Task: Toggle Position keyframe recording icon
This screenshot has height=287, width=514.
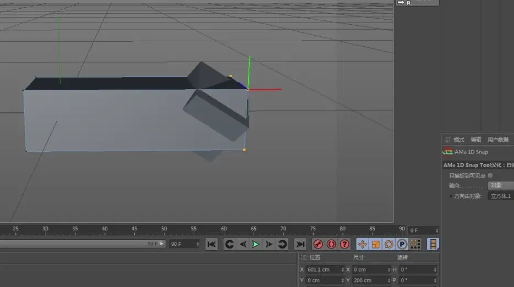Action: click(363, 244)
